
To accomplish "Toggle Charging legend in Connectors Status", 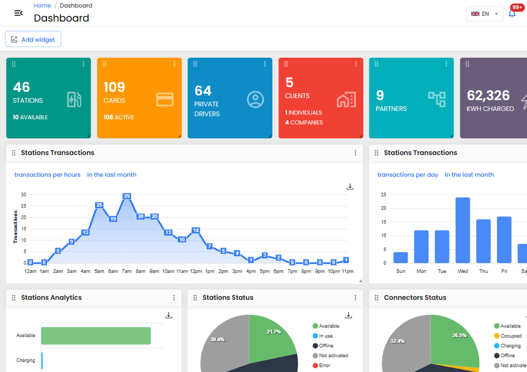I will (507, 346).
